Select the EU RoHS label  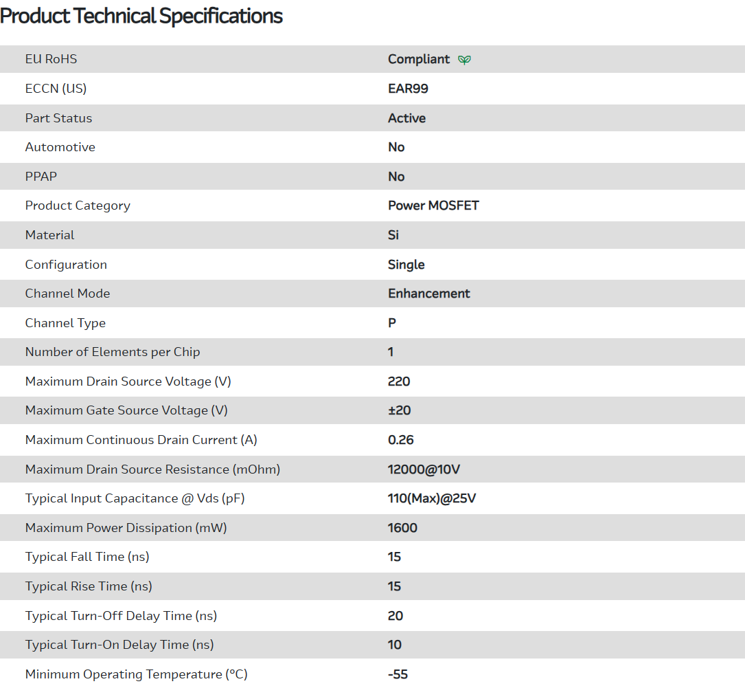tap(51, 59)
